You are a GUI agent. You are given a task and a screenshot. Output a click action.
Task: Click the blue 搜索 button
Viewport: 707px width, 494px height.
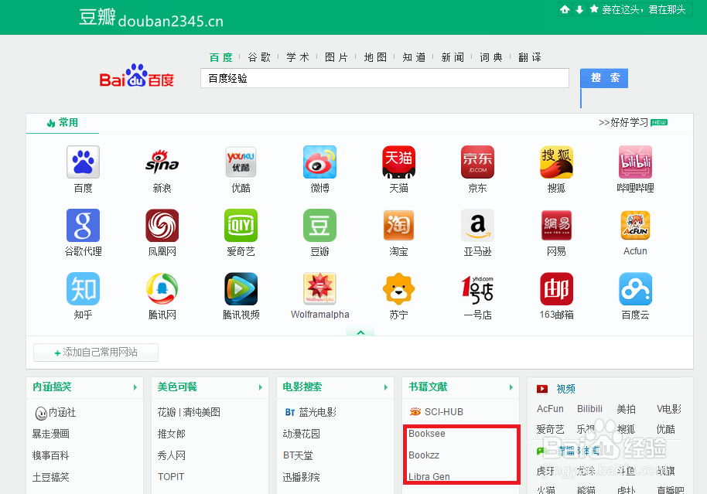click(x=604, y=78)
